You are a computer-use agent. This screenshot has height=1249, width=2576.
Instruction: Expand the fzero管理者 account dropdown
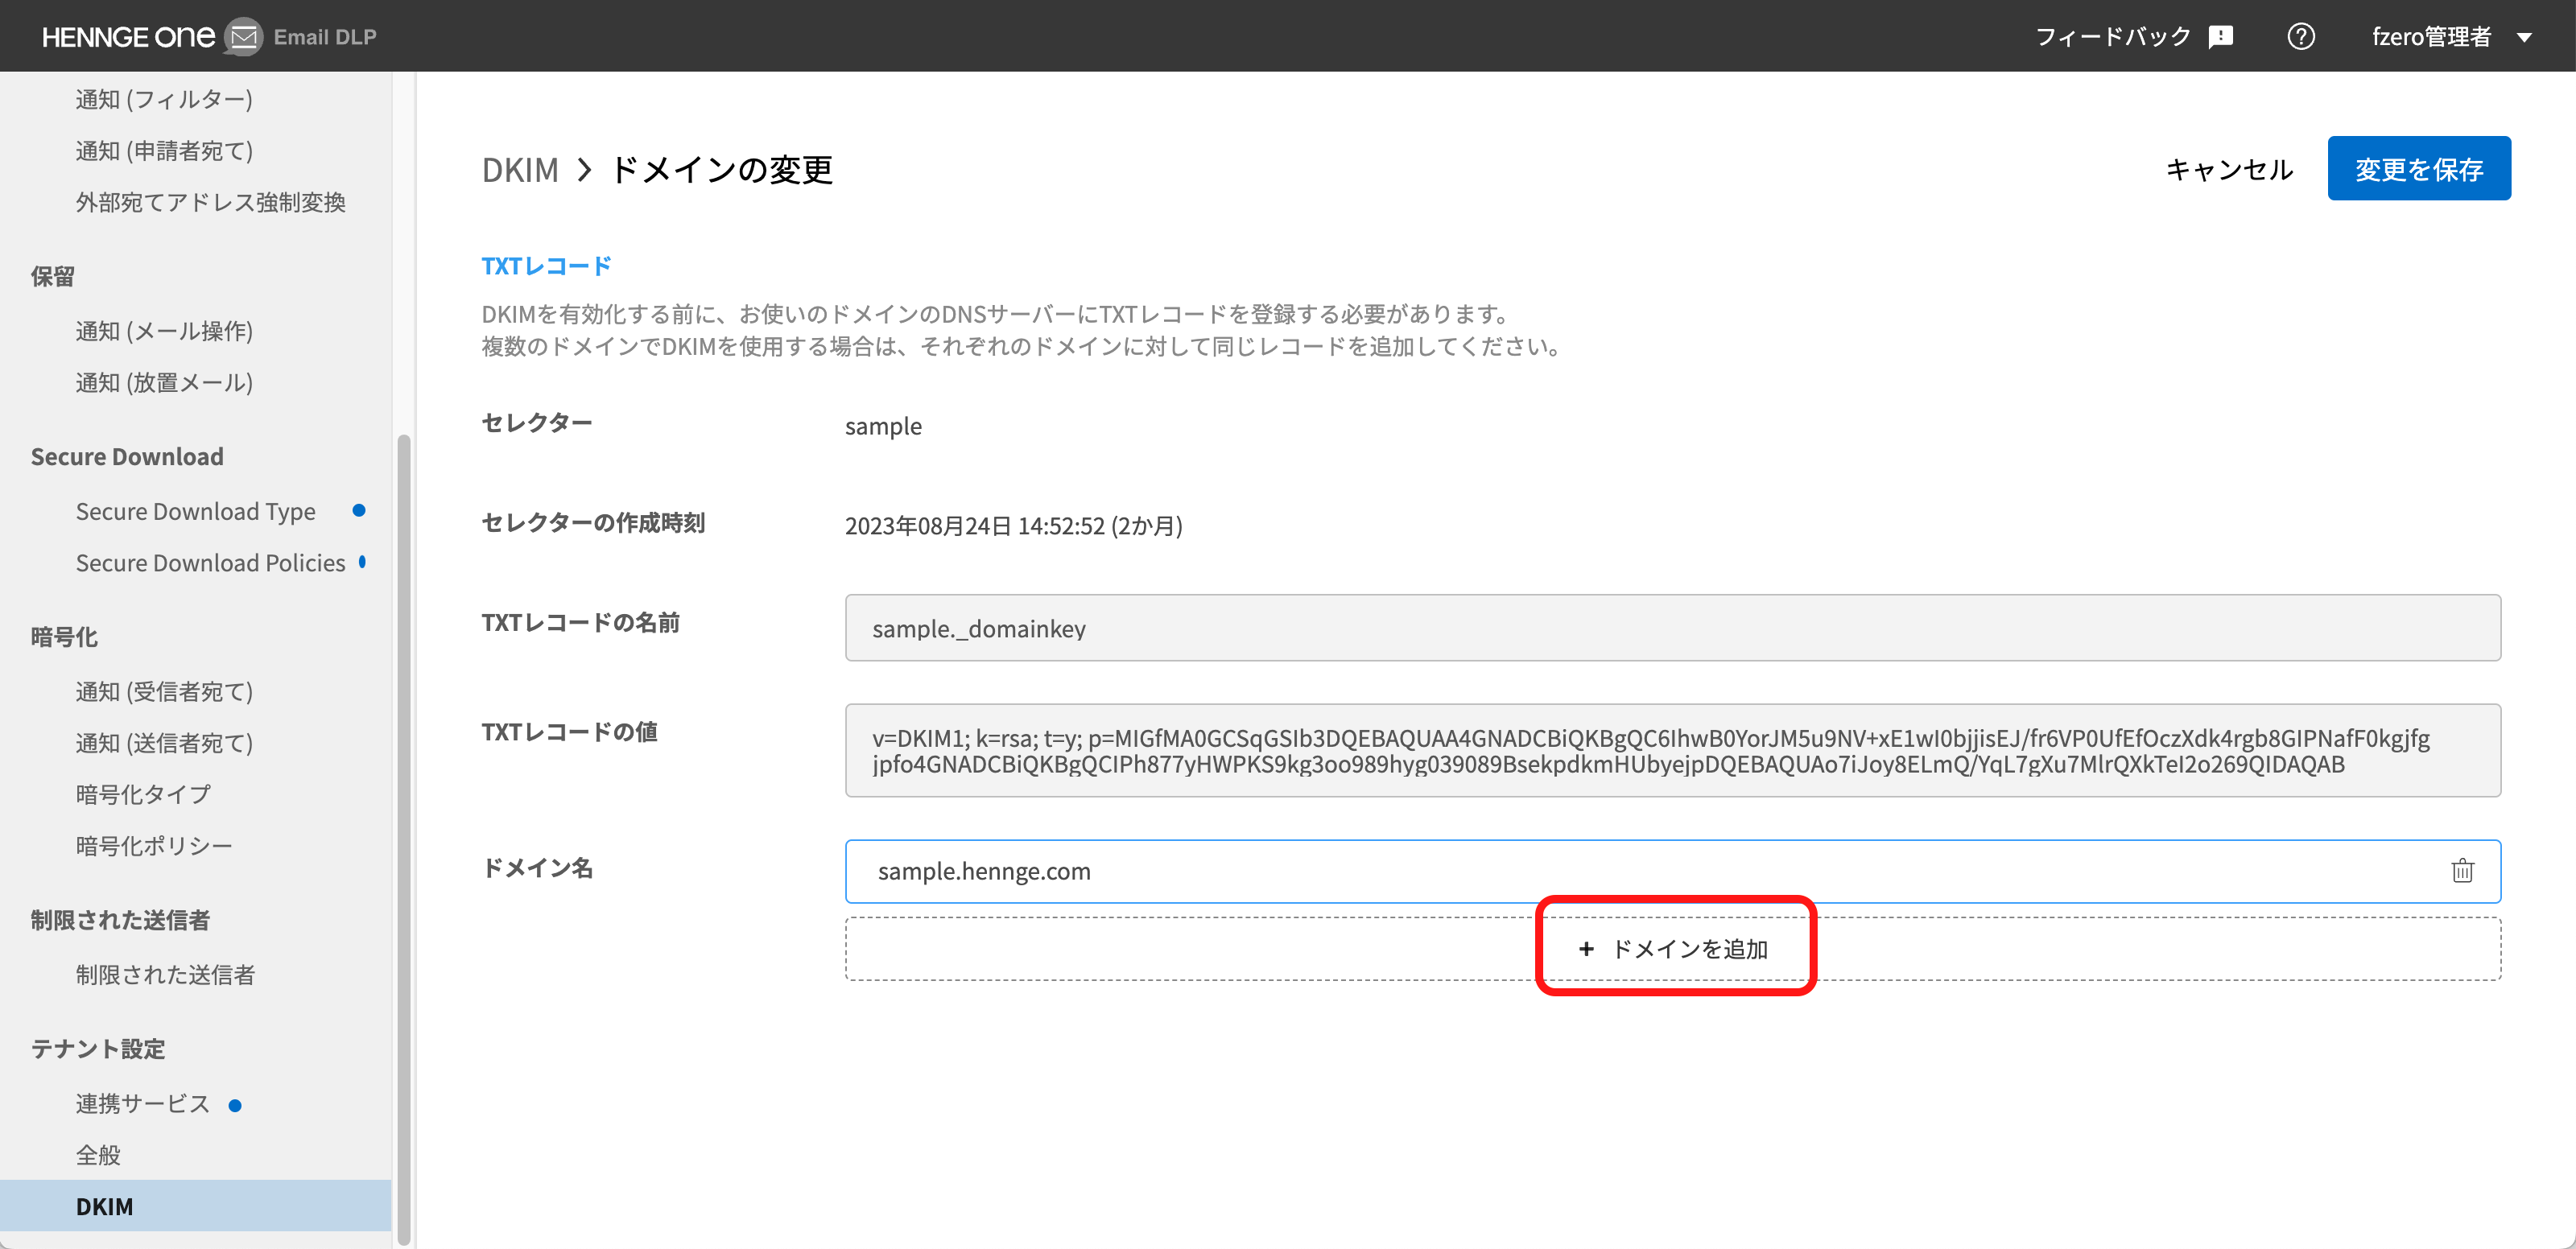pyautogui.click(x=2452, y=37)
